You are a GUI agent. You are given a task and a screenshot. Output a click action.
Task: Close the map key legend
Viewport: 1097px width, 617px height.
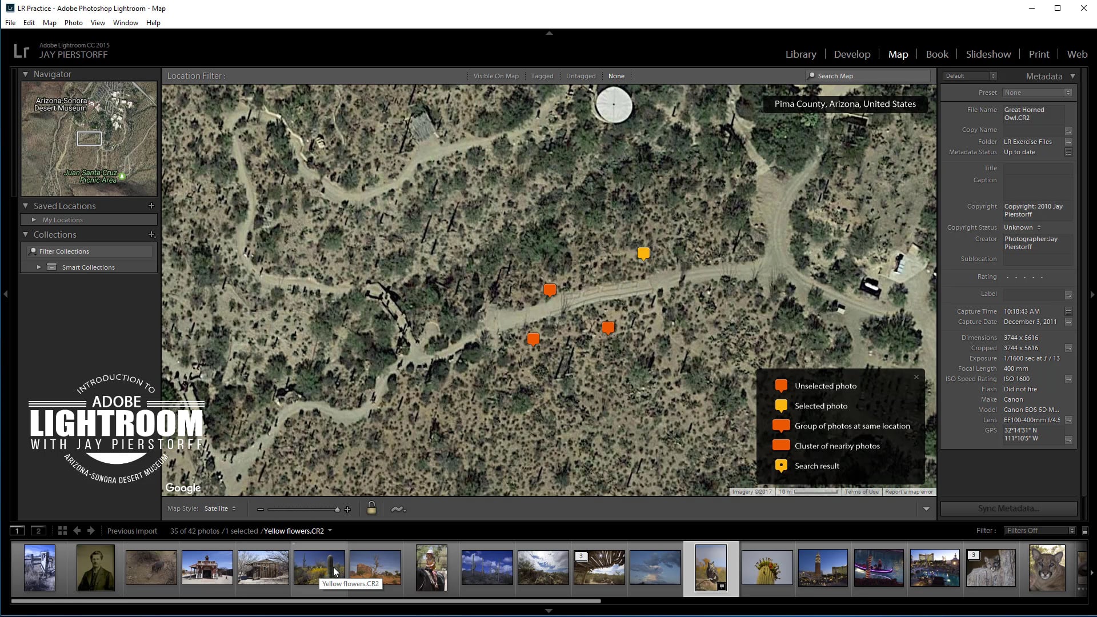tap(916, 377)
